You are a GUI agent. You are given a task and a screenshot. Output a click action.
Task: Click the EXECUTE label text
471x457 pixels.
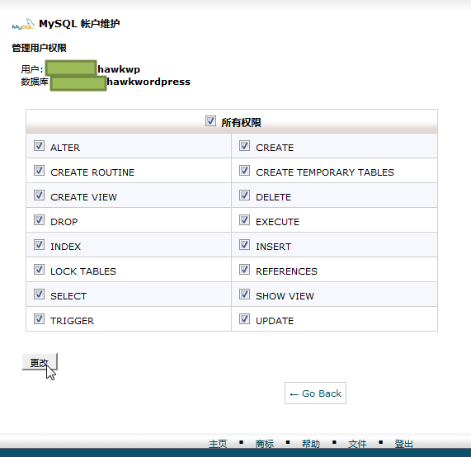277,222
